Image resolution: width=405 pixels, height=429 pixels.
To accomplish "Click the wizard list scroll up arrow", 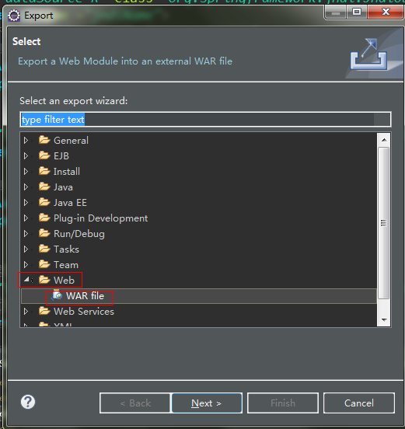I will click(384, 140).
